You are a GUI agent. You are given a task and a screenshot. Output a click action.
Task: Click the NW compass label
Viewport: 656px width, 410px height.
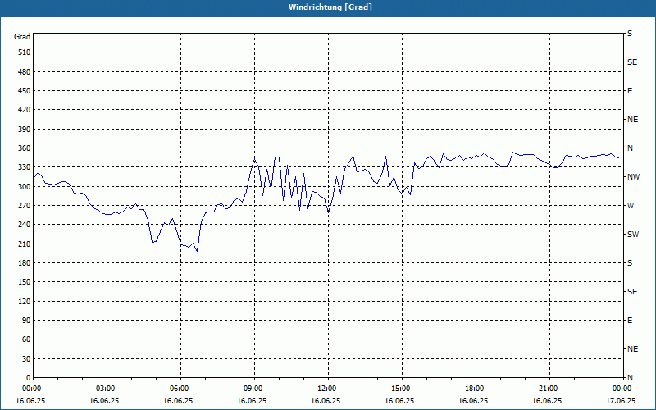pos(633,177)
